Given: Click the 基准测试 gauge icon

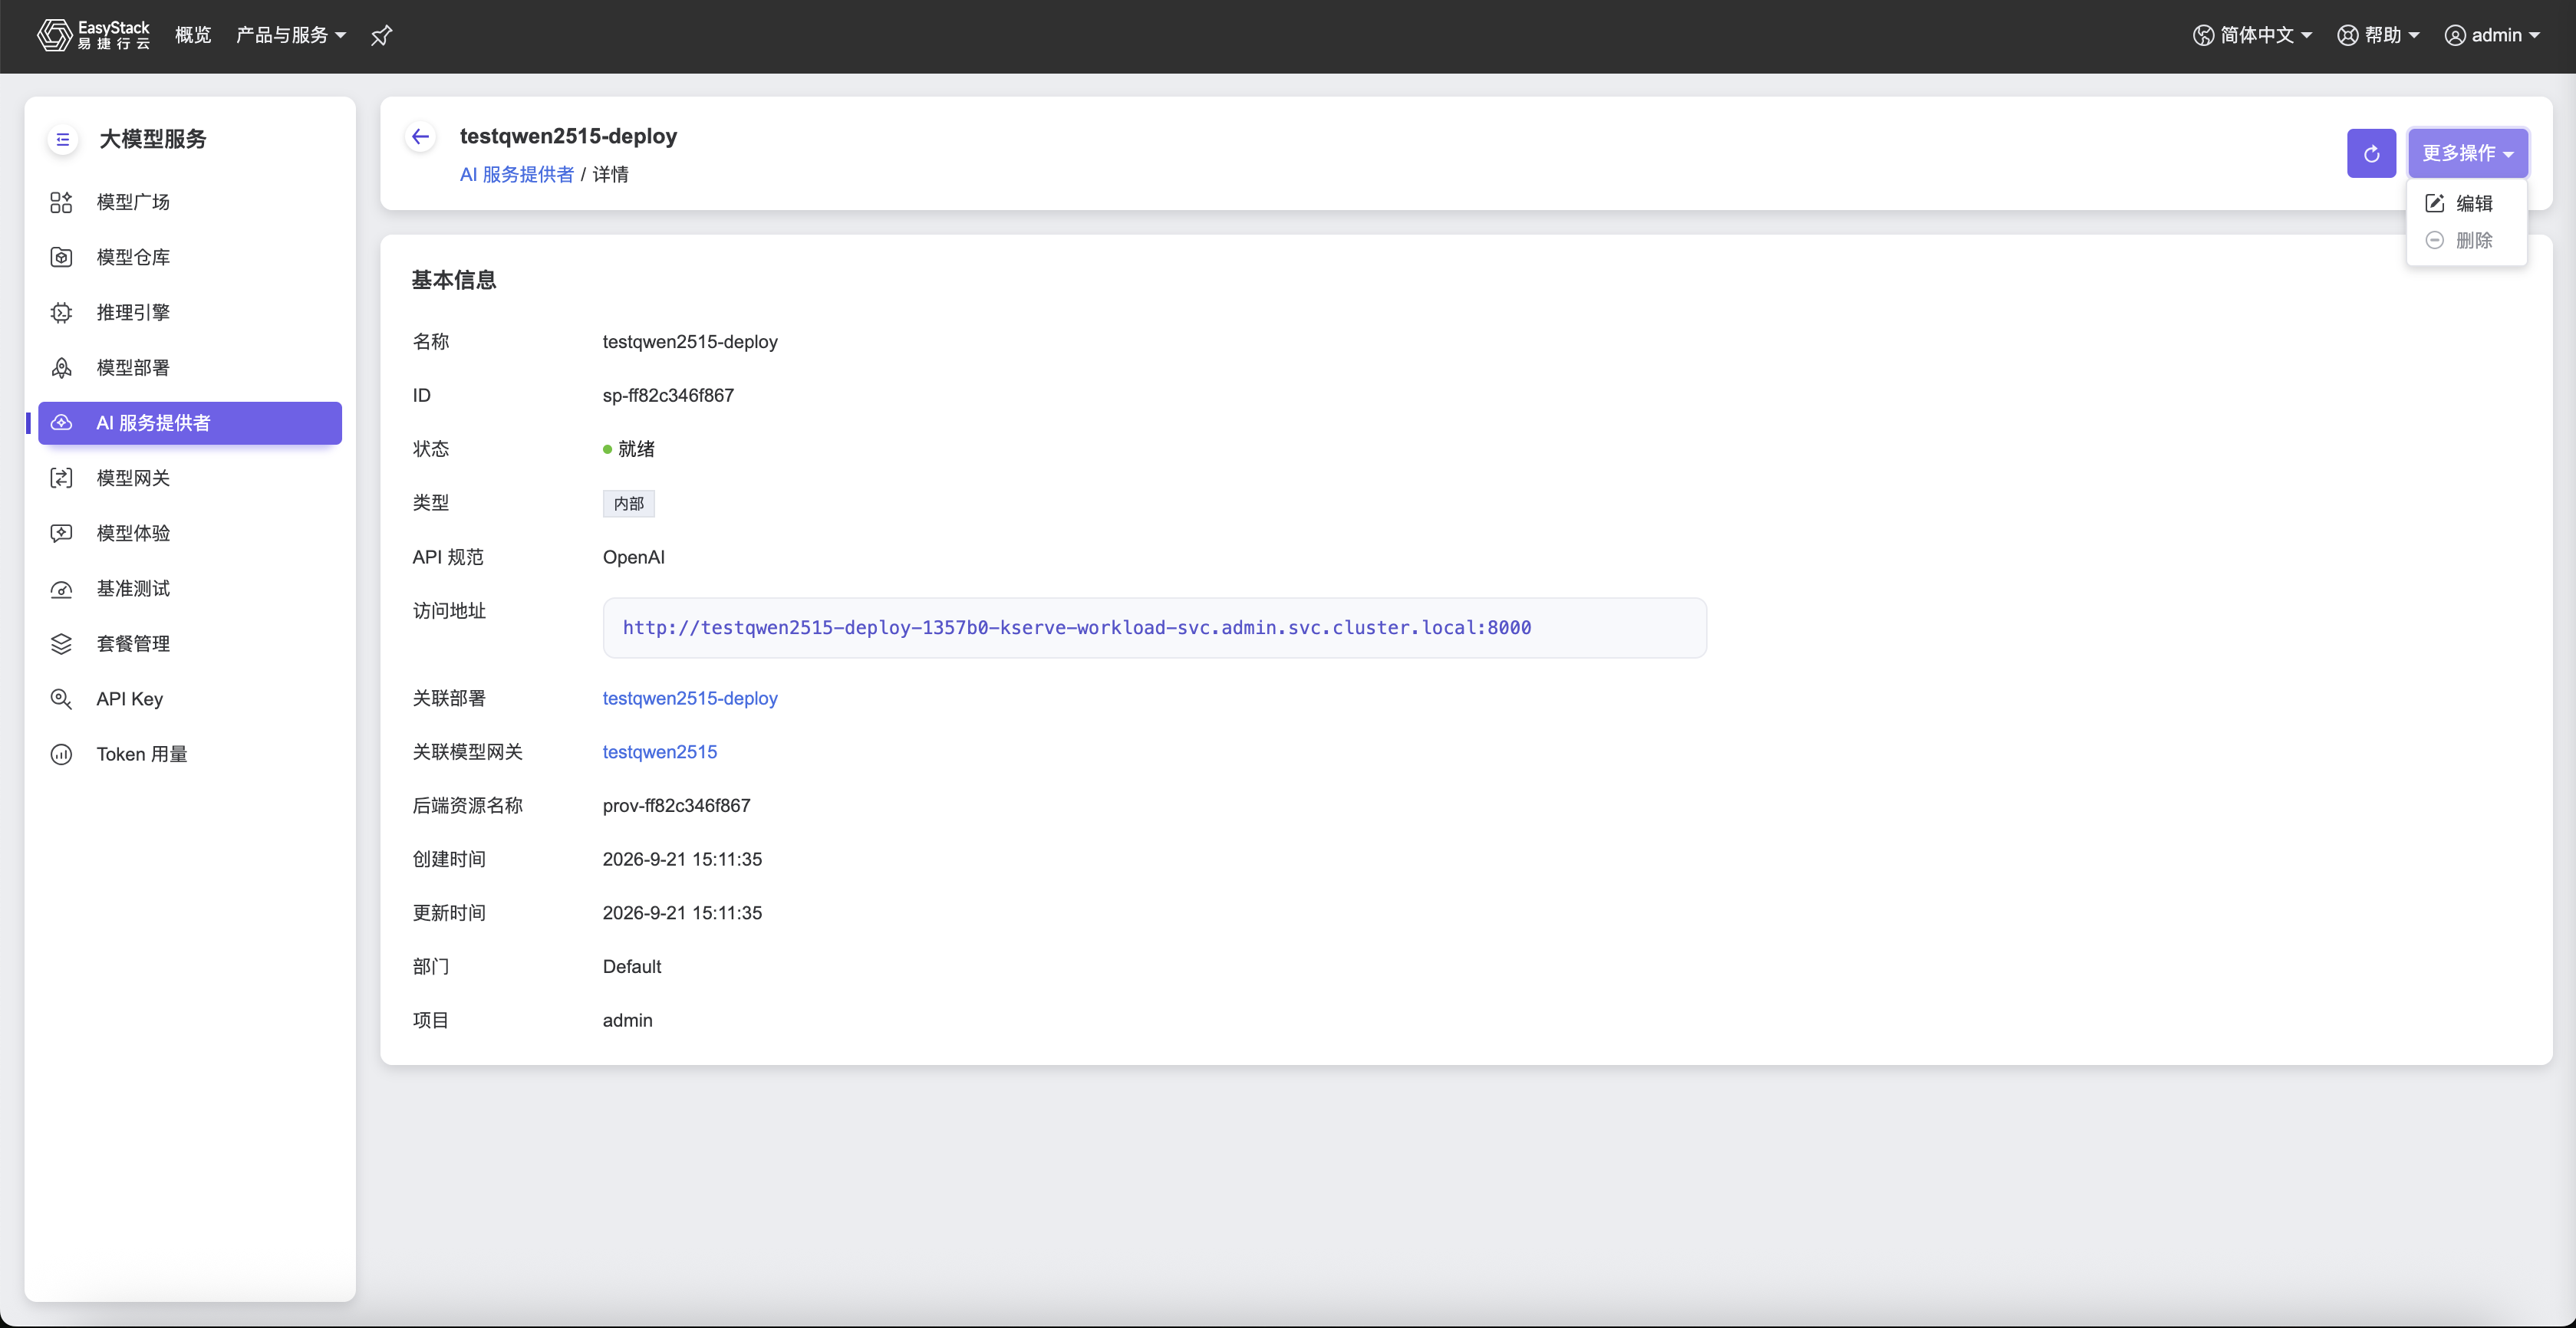Looking at the screenshot, I should [61, 589].
